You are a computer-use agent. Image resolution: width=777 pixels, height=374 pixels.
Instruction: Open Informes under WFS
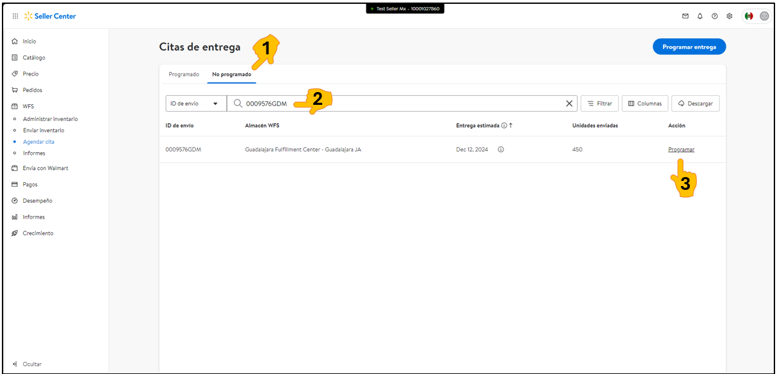pyautogui.click(x=34, y=153)
